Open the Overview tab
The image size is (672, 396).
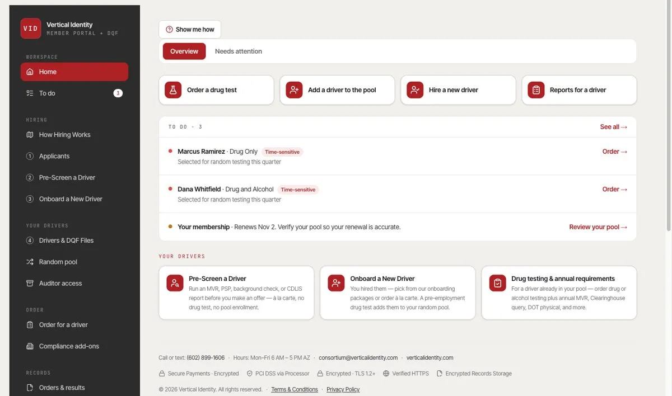tap(184, 51)
